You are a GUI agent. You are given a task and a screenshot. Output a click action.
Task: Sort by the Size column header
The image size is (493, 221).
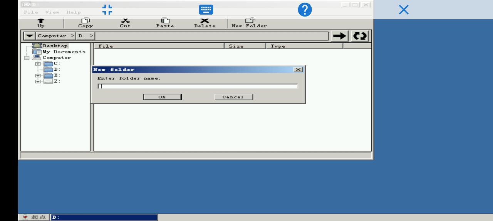pos(245,46)
